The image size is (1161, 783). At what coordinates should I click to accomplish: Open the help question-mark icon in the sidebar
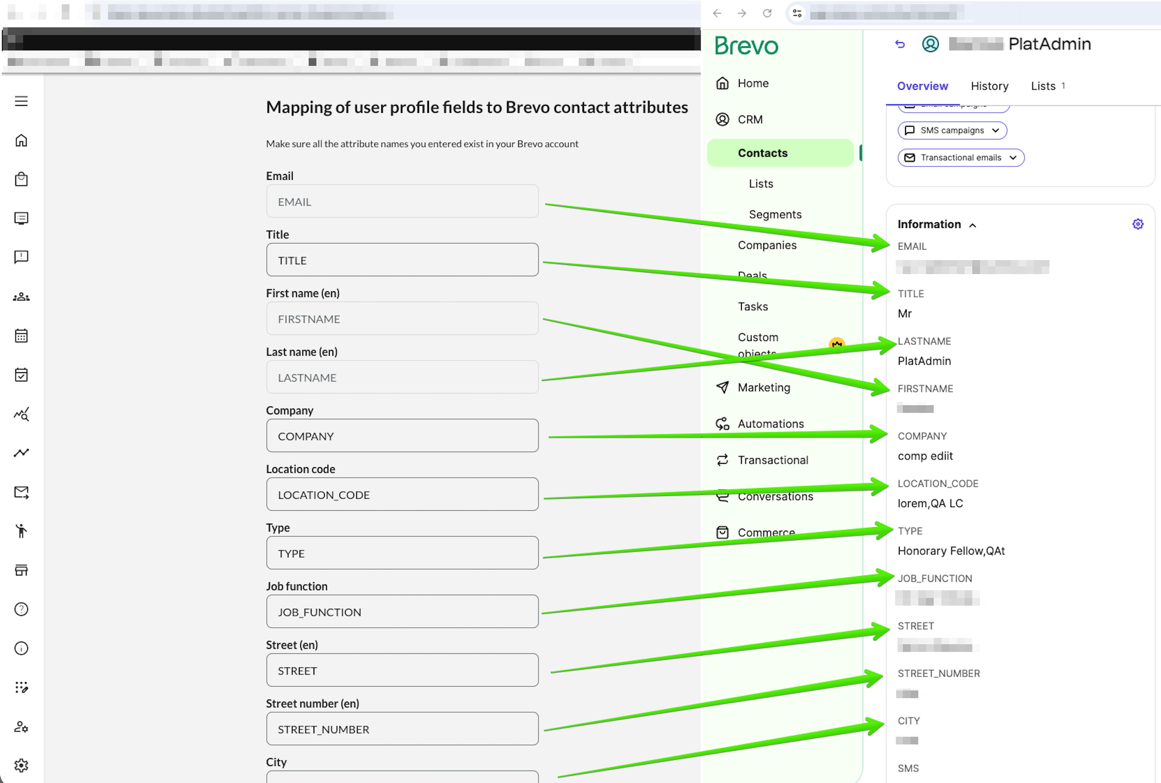tap(21, 609)
